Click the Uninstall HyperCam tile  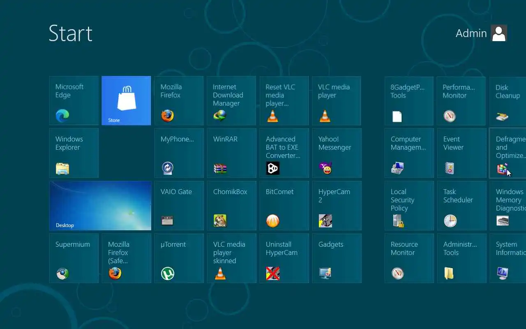[x=284, y=258]
